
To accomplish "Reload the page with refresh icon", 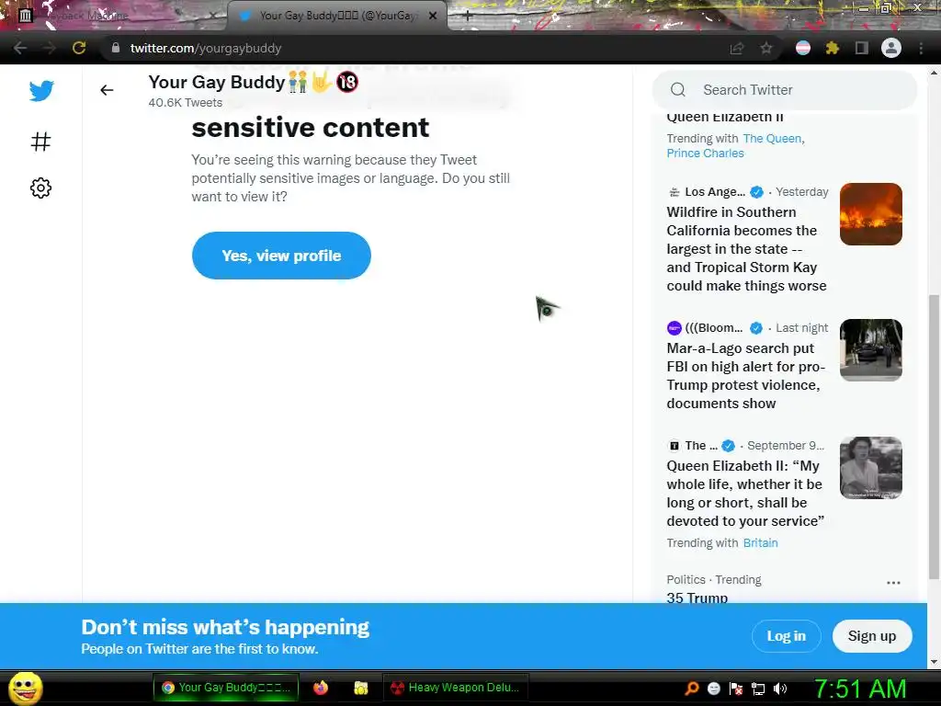I will coord(79,48).
